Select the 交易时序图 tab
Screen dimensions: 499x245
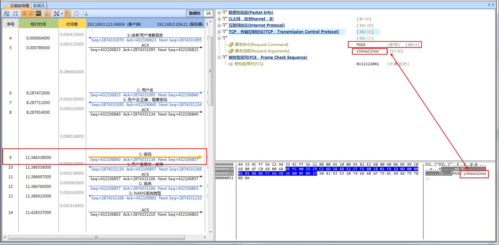click(x=19, y=5)
